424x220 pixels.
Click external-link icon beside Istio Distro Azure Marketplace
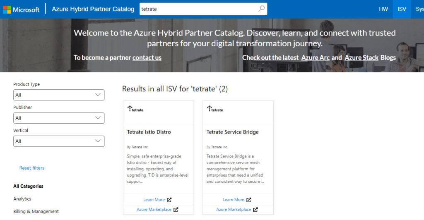click(176, 210)
